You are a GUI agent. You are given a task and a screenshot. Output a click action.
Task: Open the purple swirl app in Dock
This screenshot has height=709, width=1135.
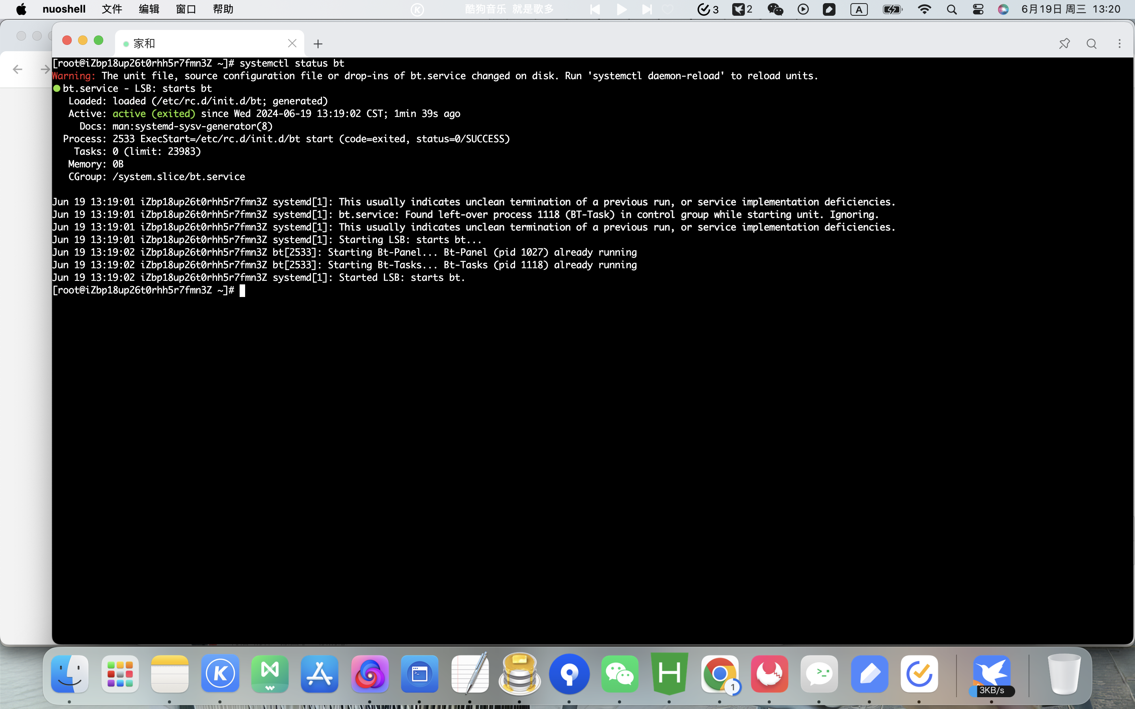[x=370, y=674]
